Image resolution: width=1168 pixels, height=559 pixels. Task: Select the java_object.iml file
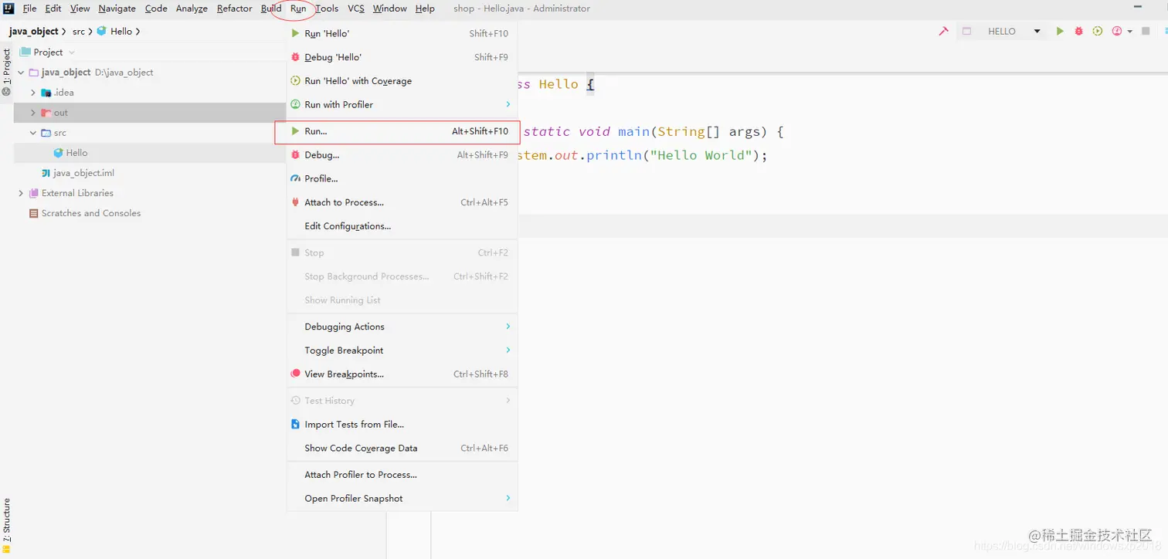coord(83,173)
